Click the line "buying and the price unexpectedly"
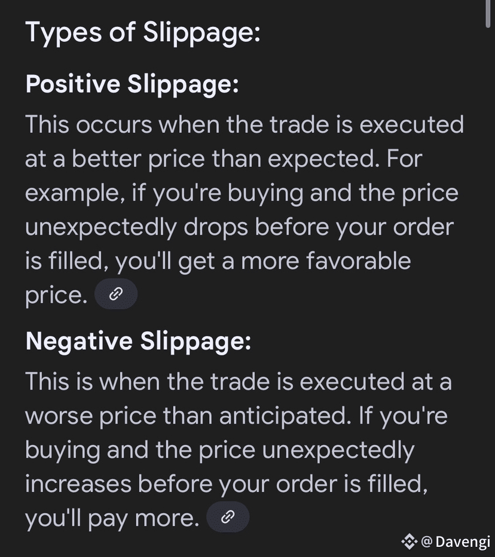 219,449
